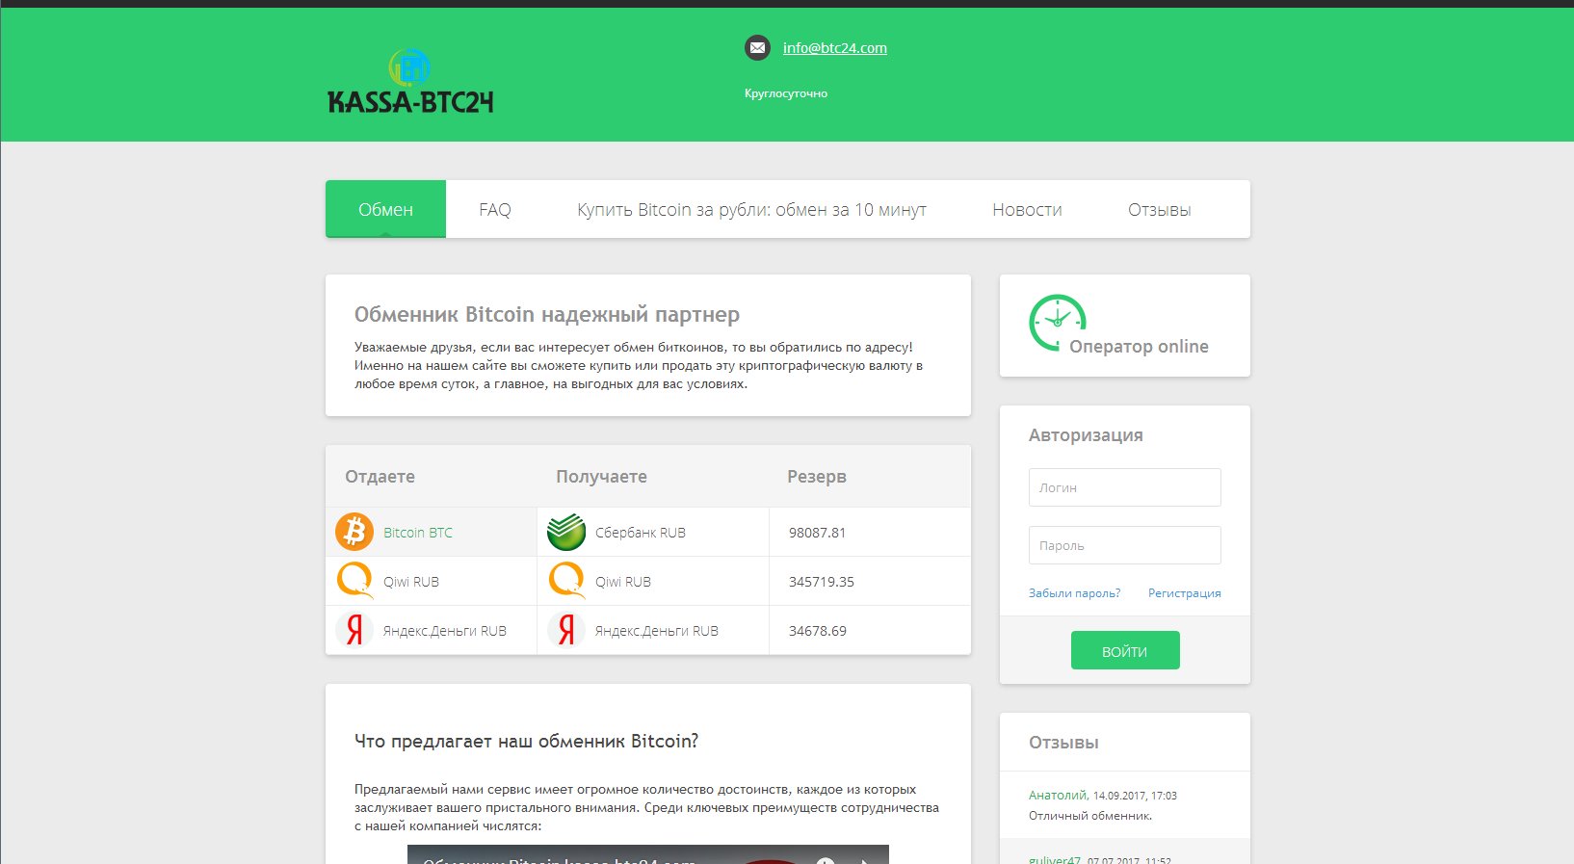
Task: Click the envelope mail icon in header
Action: [x=758, y=47]
